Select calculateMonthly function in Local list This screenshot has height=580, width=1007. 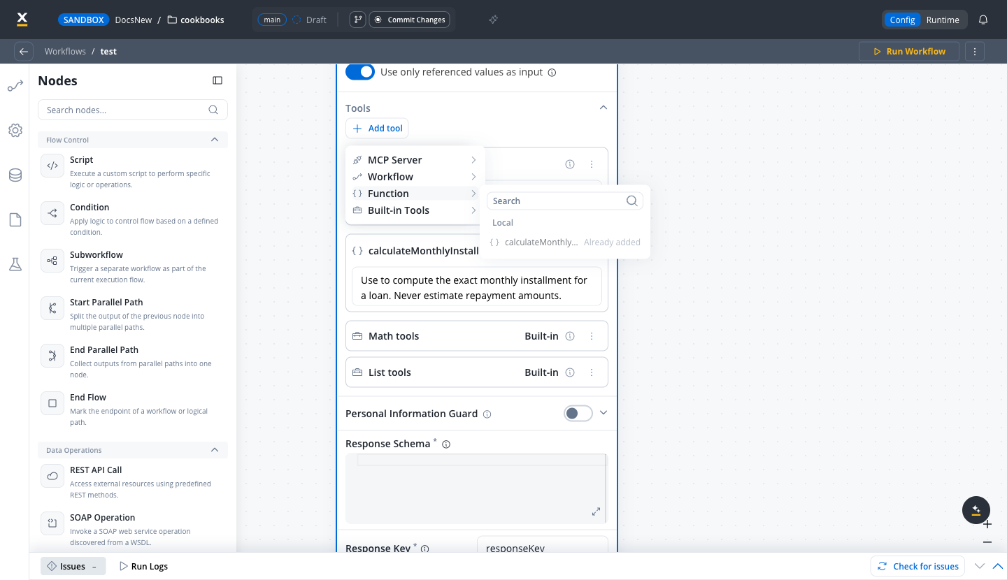[x=565, y=242]
